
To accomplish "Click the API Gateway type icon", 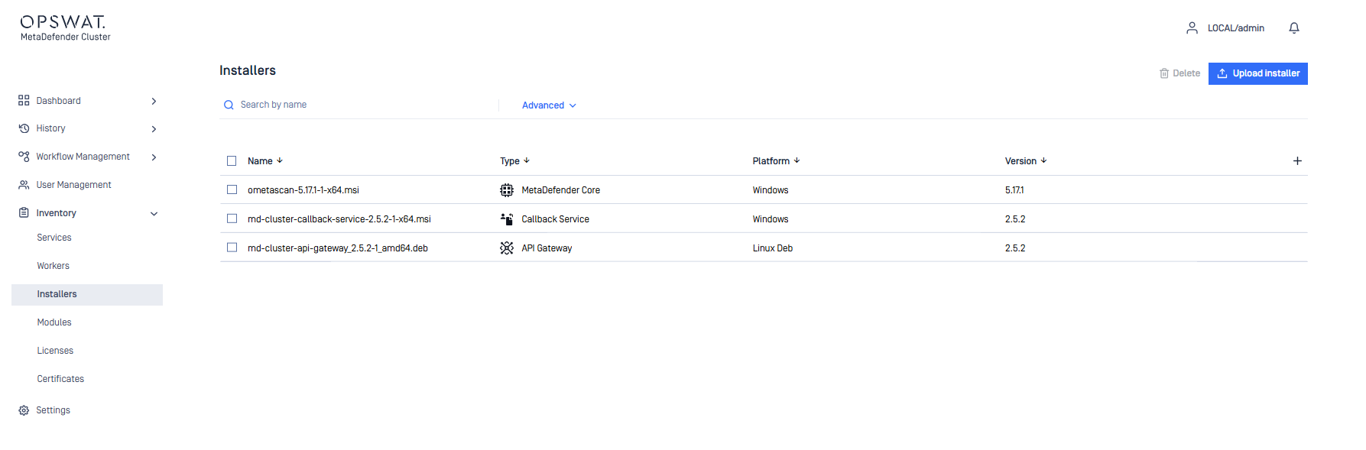I will click(506, 248).
